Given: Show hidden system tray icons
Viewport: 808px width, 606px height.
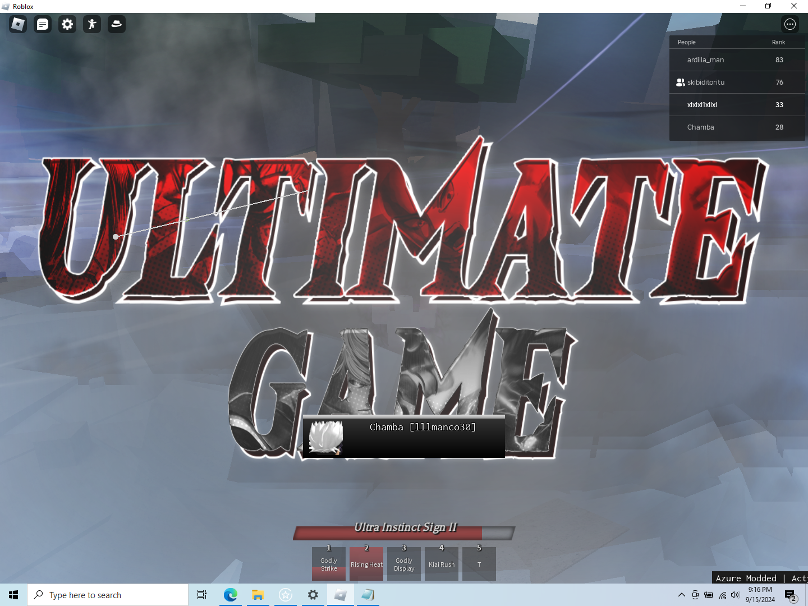Looking at the screenshot, I should (681, 595).
